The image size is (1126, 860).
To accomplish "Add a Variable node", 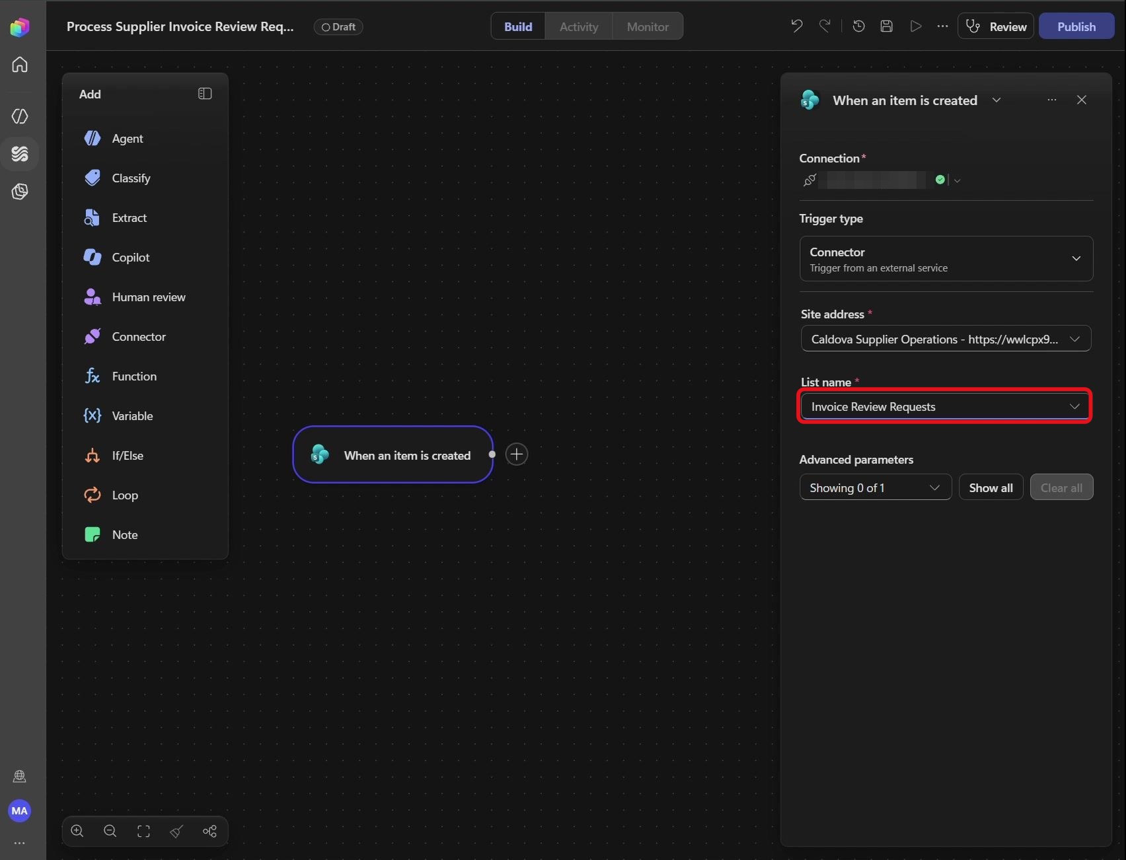I will [145, 416].
